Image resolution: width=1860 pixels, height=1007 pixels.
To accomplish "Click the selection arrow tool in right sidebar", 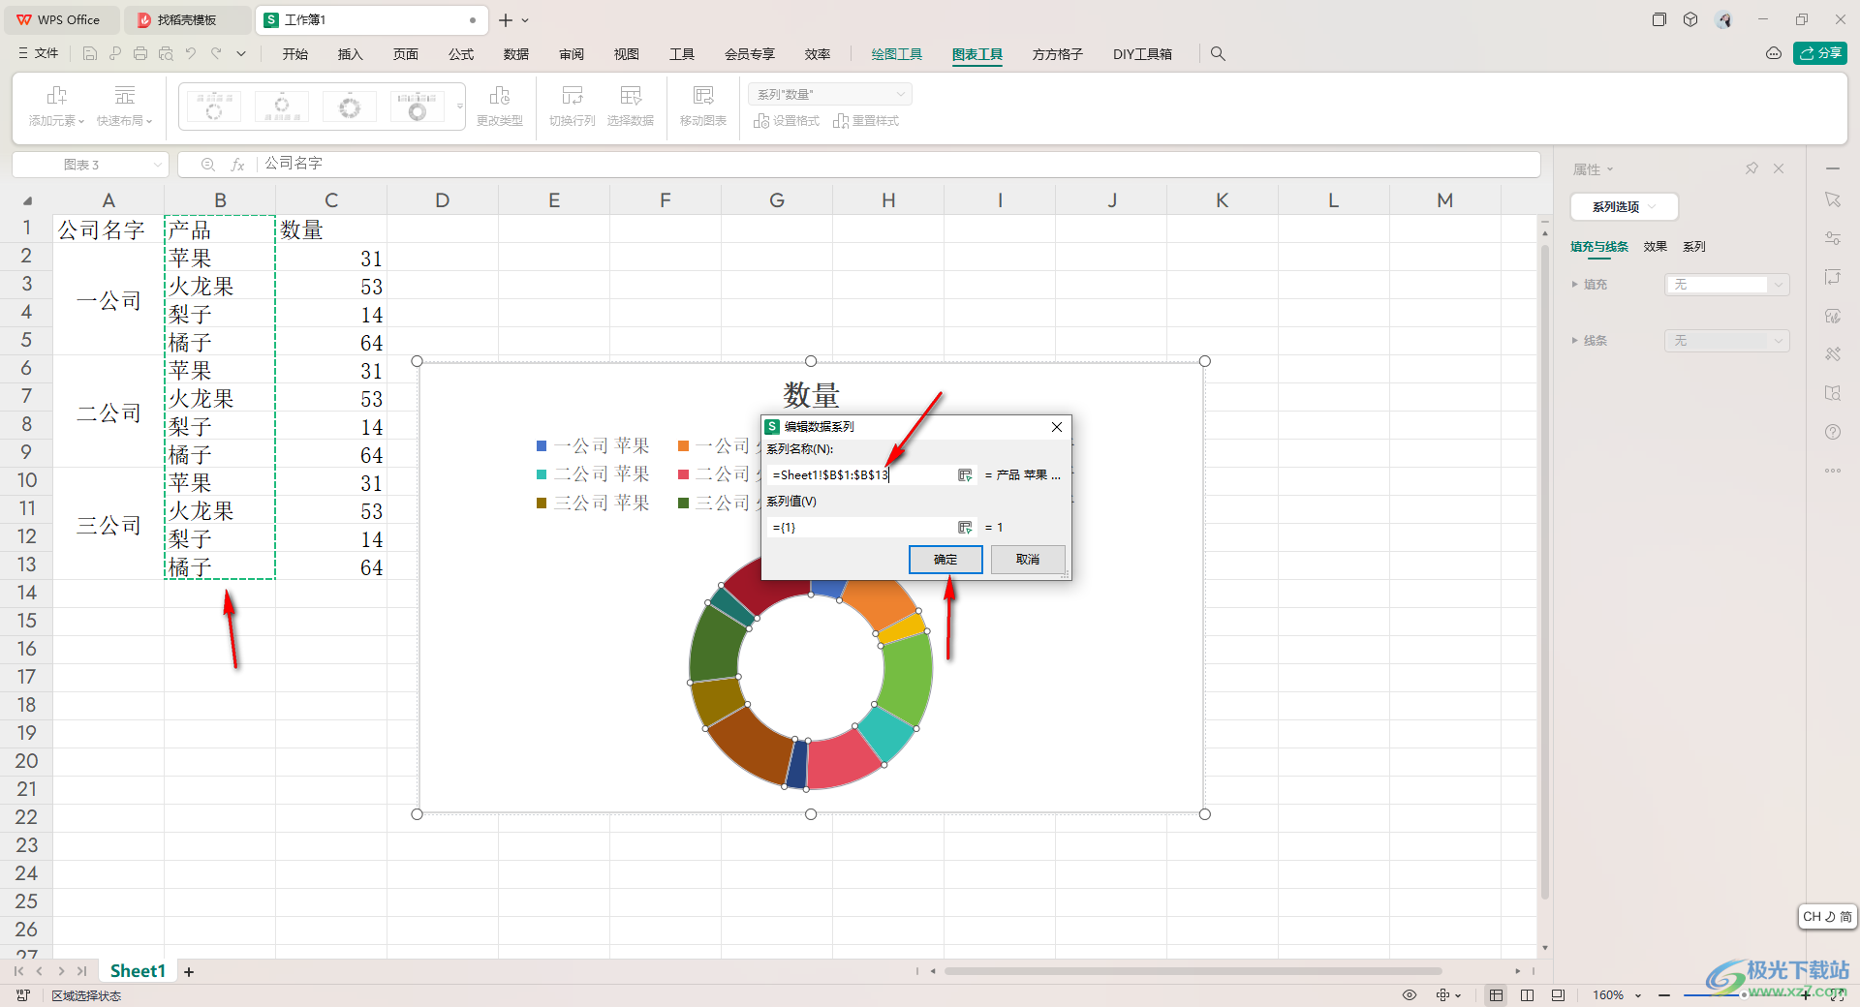I will pos(1833,199).
